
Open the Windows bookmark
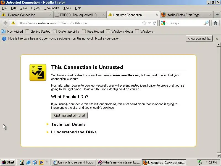(x=144, y=32)
